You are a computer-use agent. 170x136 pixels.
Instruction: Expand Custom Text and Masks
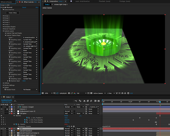click(x=6, y=33)
